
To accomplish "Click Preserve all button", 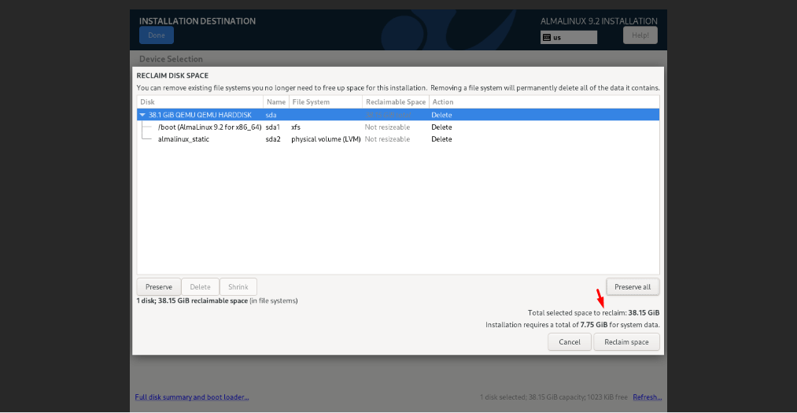I will 633,287.
